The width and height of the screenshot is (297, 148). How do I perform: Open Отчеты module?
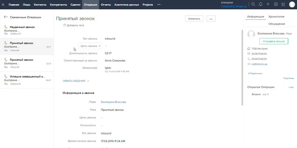(x=106, y=5)
